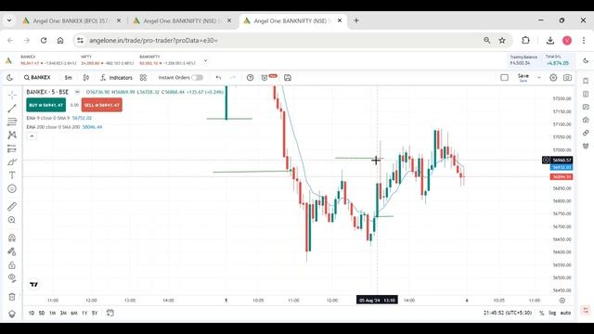Click the Save layout button
This screenshot has height=334, width=594.
[523, 78]
